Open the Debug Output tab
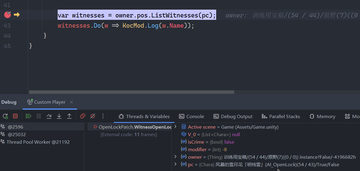 (233, 117)
